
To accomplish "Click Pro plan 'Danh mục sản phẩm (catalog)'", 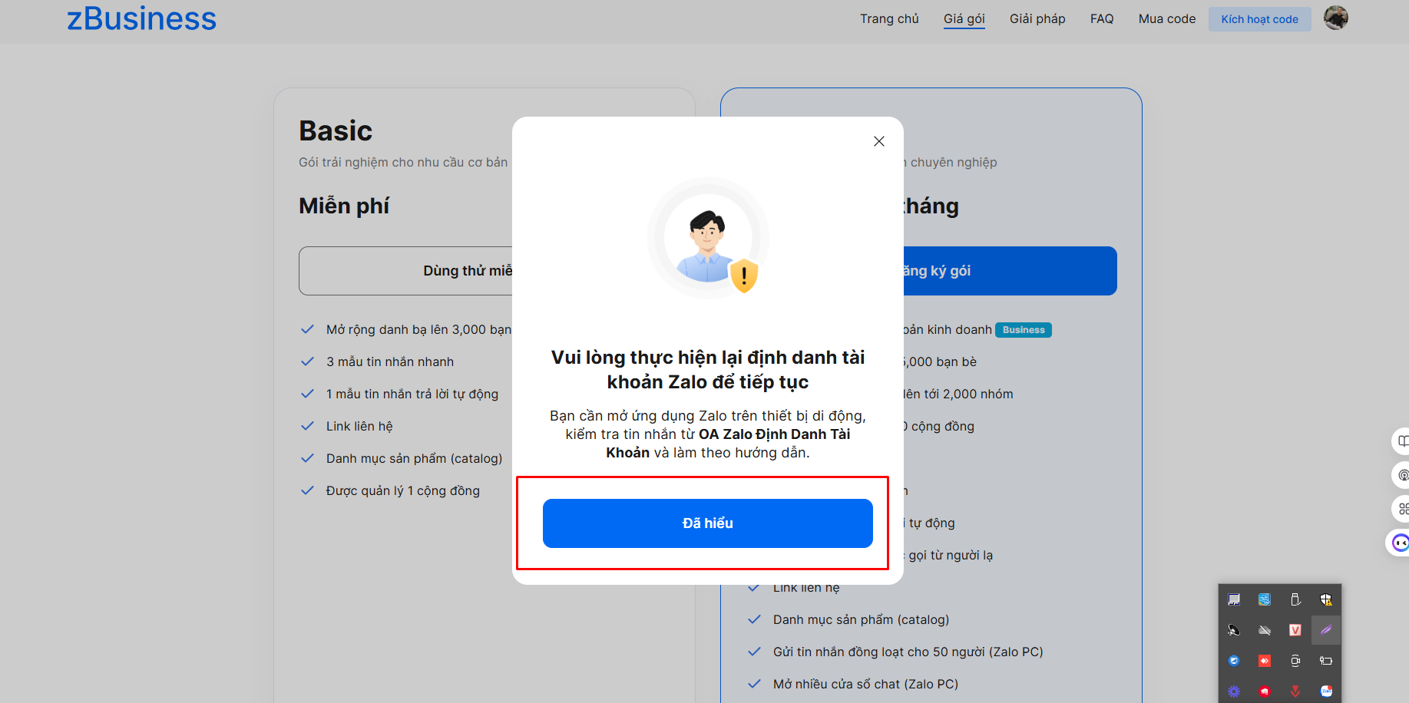I will tap(862, 620).
